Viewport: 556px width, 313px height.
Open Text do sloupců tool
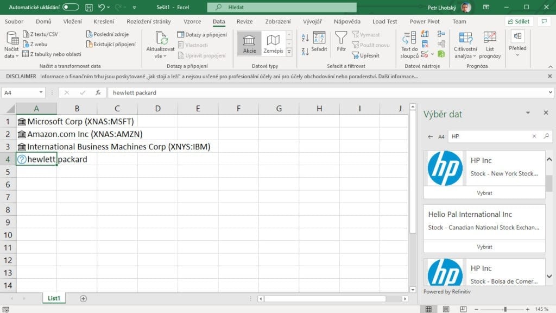click(409, 45)
